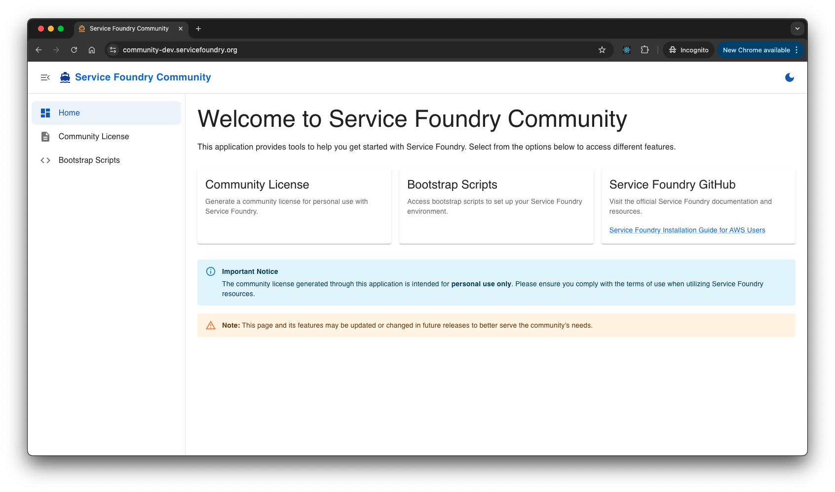Viewport: 835px width, 492px height.
Task: Select Bootstrap Scripts from the sidebar
Action: click(89, 160)
